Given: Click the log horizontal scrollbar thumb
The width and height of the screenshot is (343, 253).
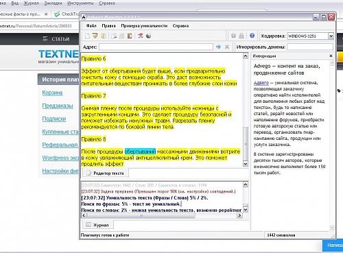Looking at the screenshot, I should [x=141, y=215].
